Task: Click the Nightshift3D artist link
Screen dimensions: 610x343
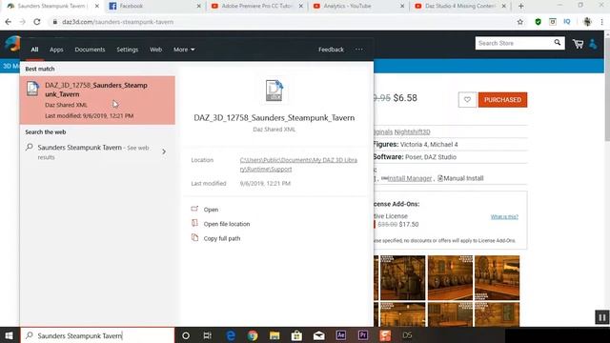Action: [x=412, y=132]
